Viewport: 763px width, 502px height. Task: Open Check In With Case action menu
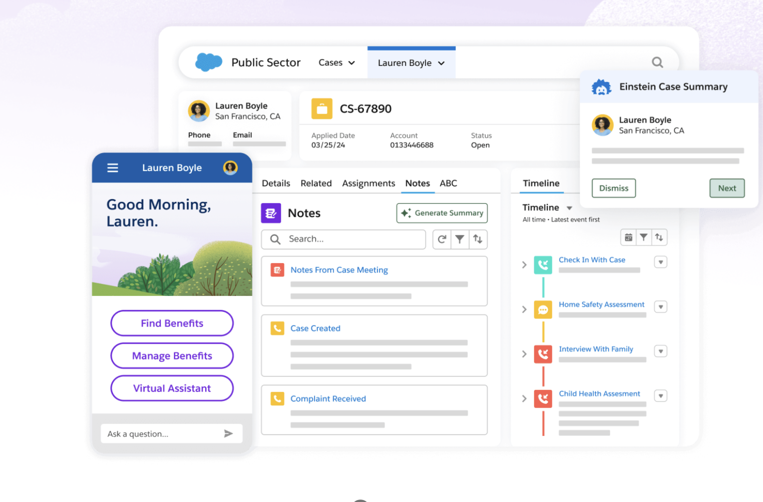(x=661, y=262)
